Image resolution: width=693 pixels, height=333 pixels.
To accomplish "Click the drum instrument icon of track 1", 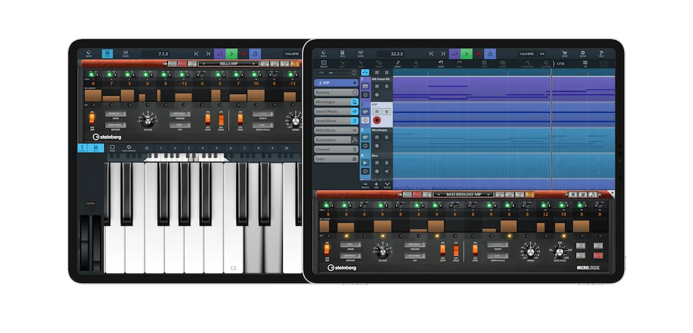I will 365,86.
